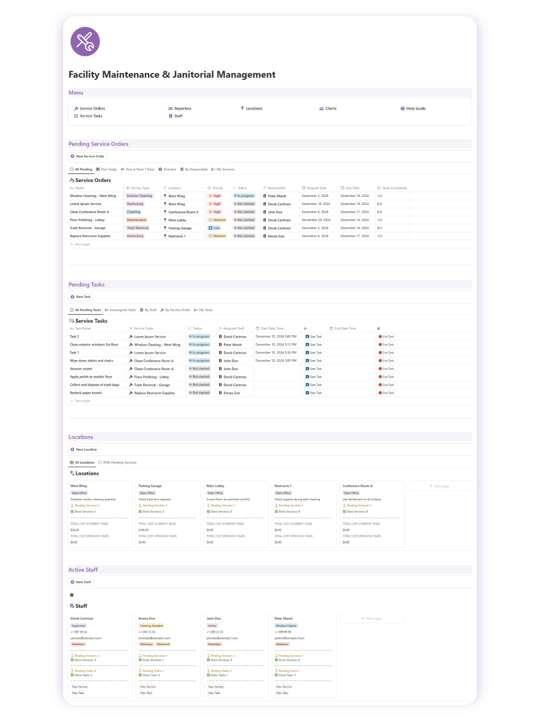Switch to My Services tab
Image resolution: width=540 pixels, height=721 pixels.
tap(223, 169)
